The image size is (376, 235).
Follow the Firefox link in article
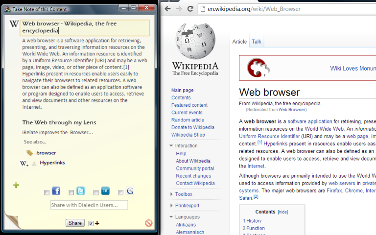(x=334, y=190)
